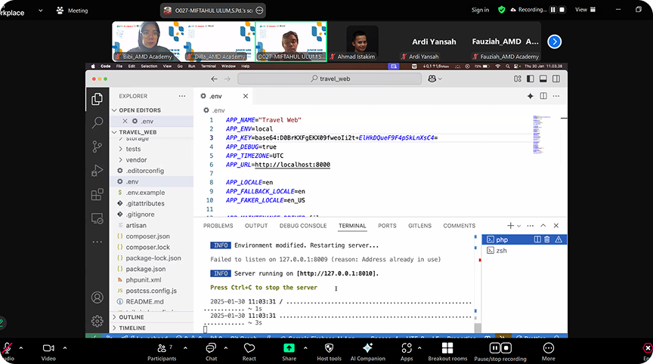Close the terminal panel
This screenshot has width=653, height=364.
point(556,226)
